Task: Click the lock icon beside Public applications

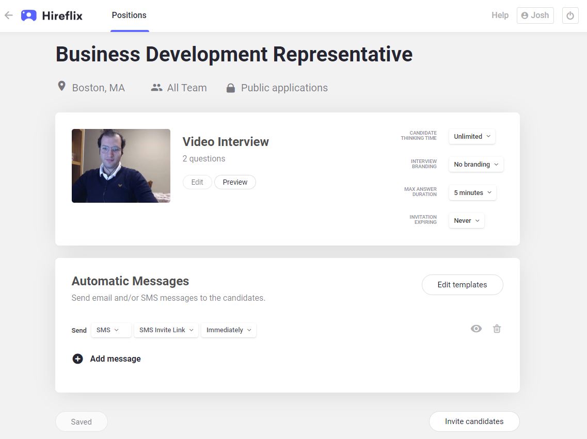Action: pos(231,88)
